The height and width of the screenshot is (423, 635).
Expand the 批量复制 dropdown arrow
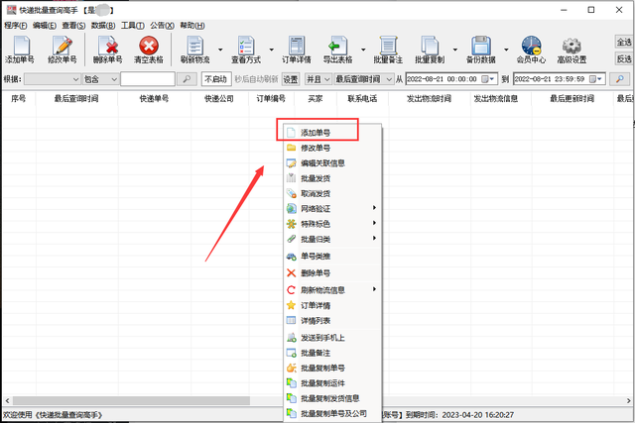pos(454,50)
